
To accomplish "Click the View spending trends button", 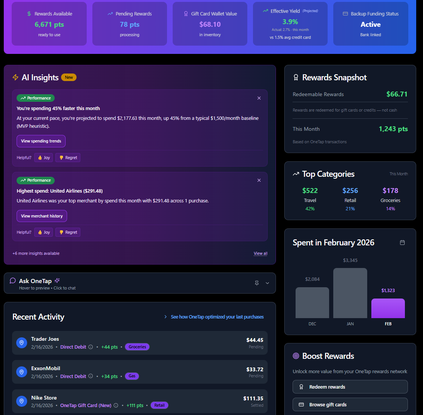I will coord(41,141).
